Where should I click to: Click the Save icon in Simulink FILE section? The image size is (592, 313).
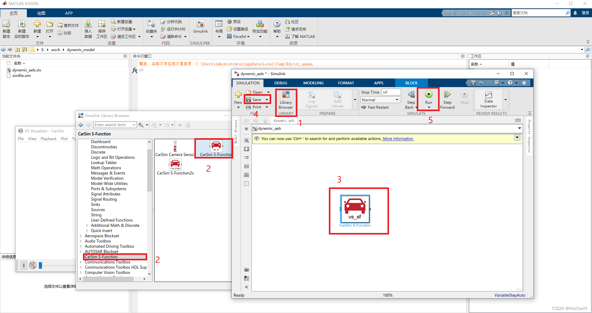(248, 100)
